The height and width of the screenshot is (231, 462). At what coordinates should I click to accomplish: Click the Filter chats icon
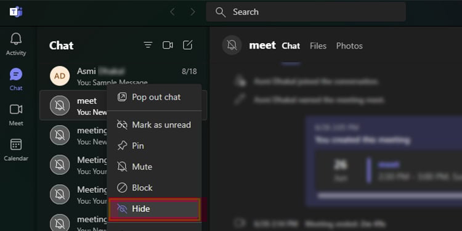148,45
